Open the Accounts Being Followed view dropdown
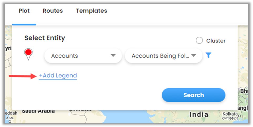This screenshot has height=127, width=253. click(163, 56)
